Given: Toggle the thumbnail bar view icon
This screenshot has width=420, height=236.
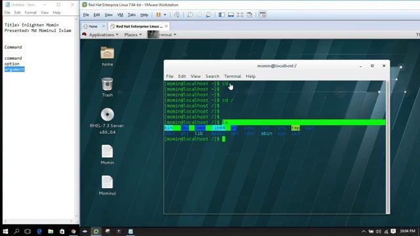Looking at the screenshot, I should point(230,14).
